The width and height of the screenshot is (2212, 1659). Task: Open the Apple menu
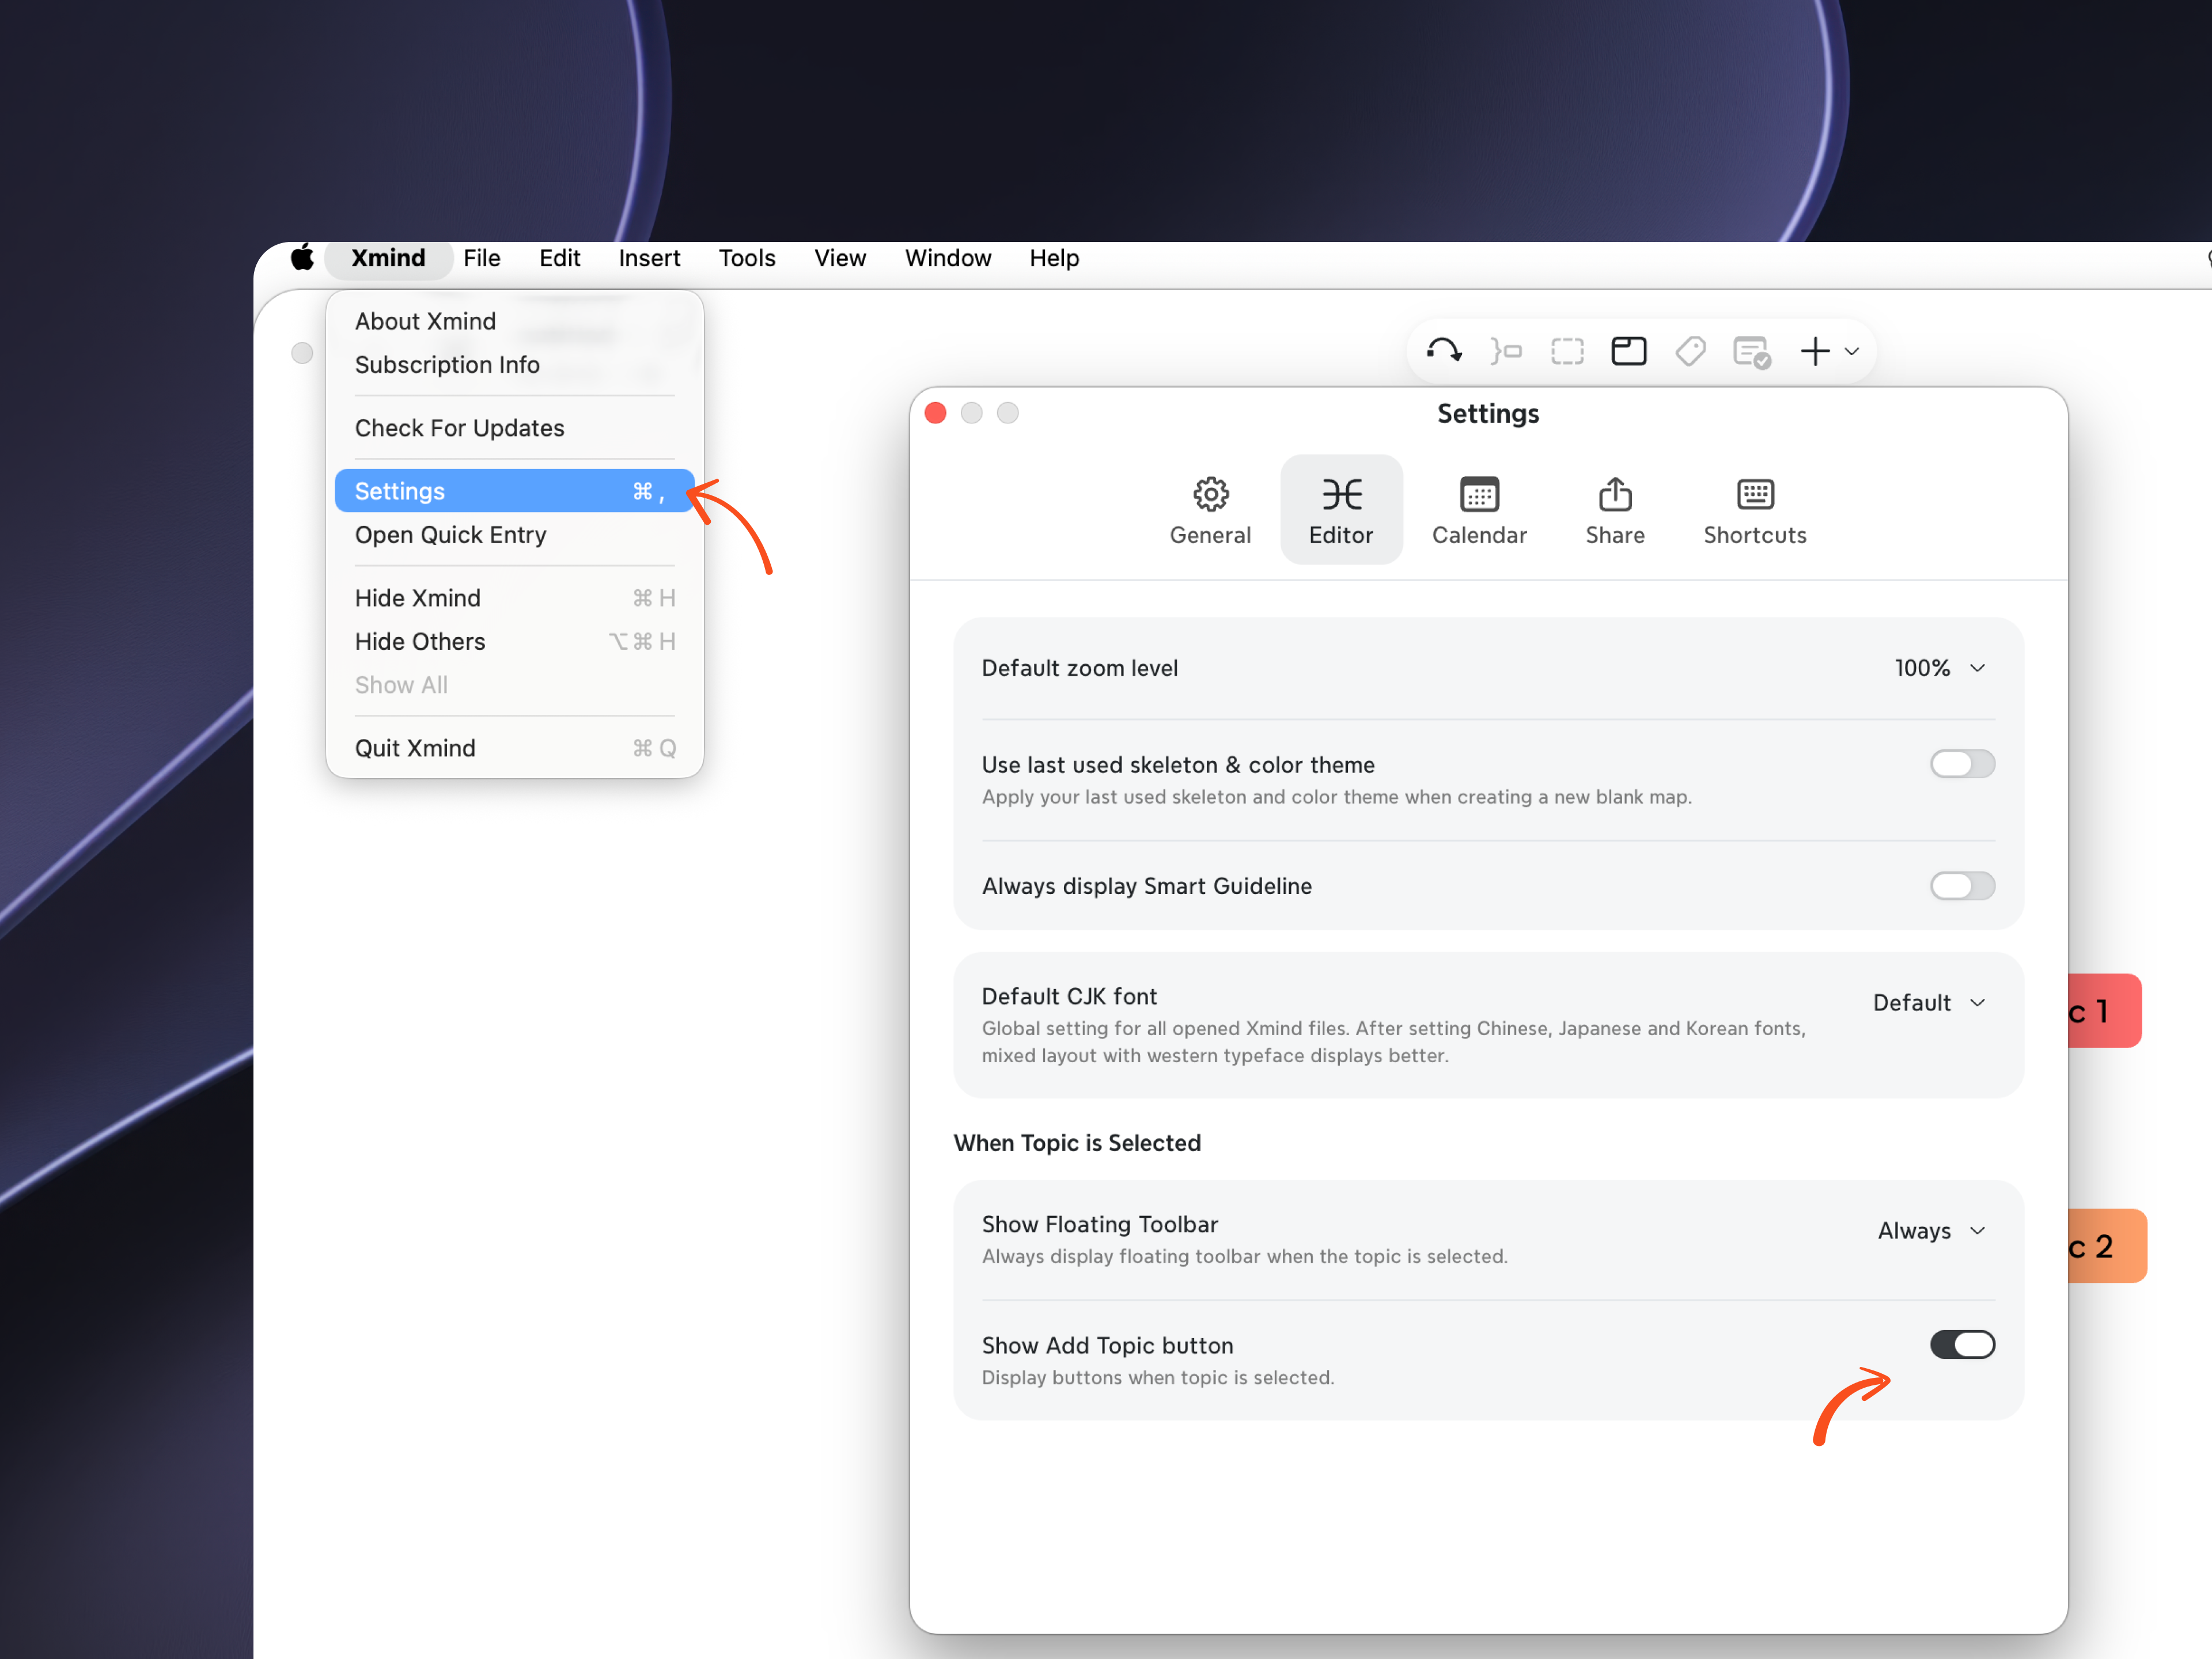tap(302, 258)
